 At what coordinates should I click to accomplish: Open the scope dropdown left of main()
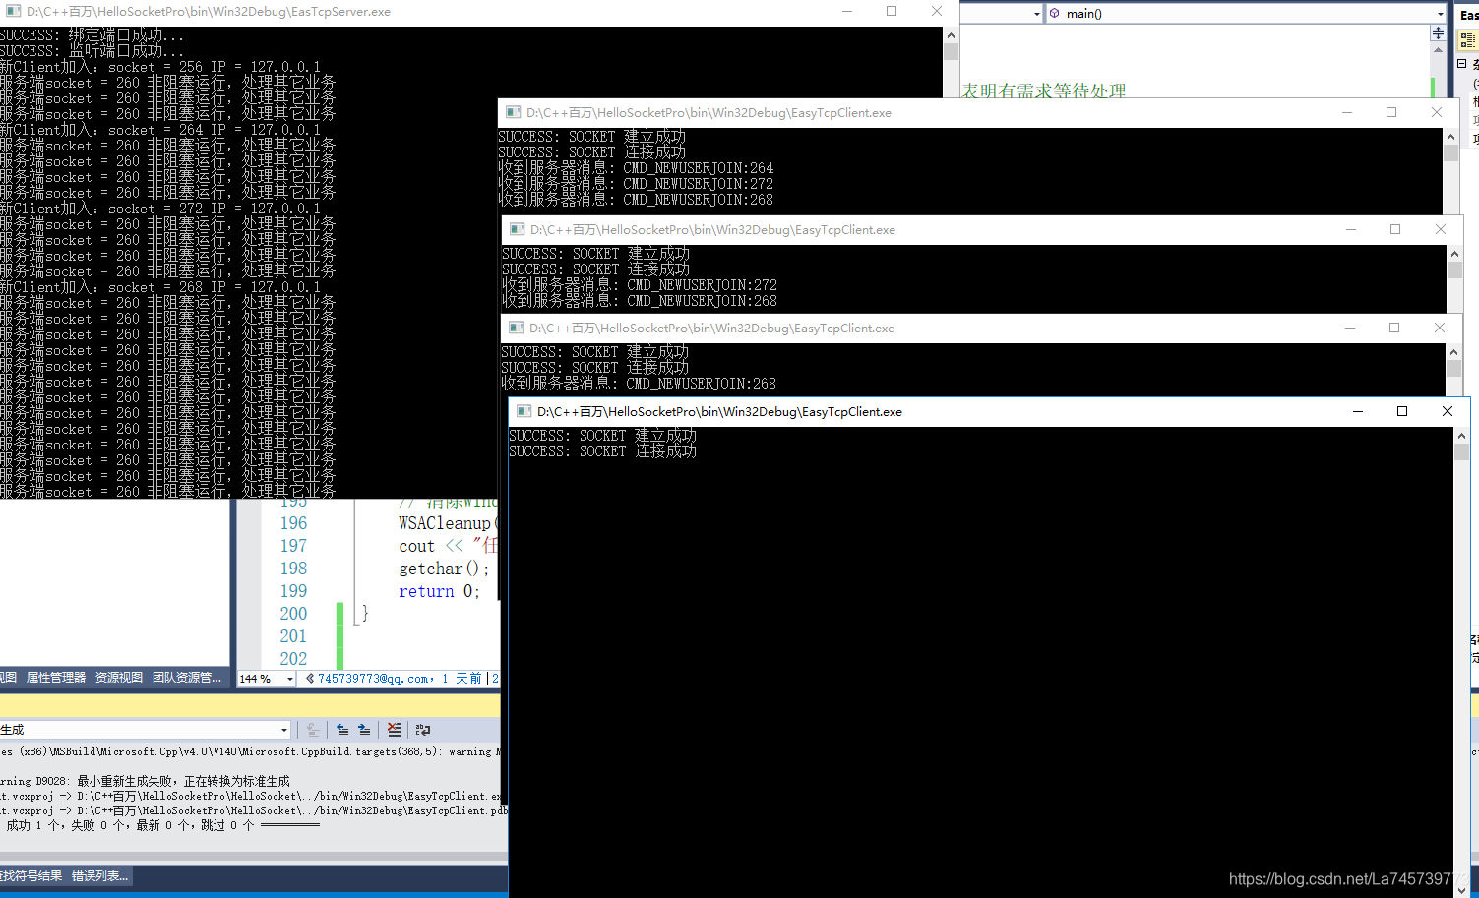coord(1037,14)
